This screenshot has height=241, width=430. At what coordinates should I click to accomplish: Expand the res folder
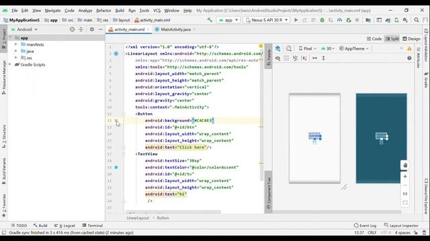(16, 58)
